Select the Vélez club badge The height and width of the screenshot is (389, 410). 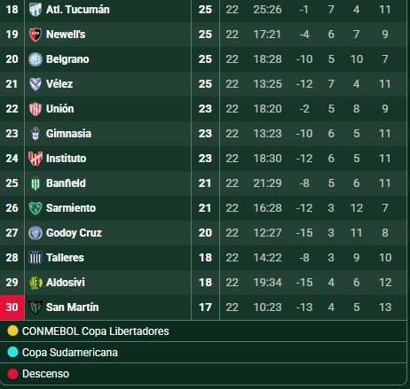(x=35, y=84)
